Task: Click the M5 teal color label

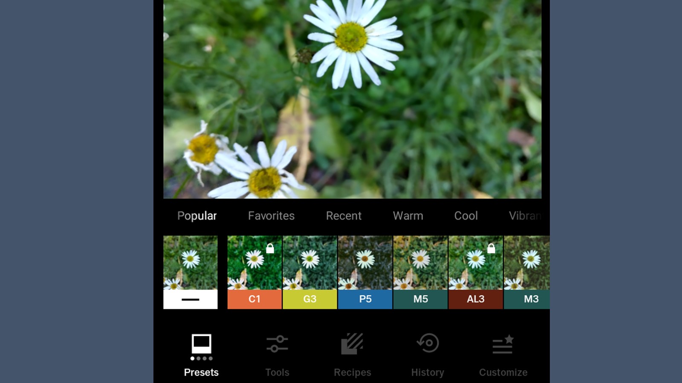Action: coord(420,299)
